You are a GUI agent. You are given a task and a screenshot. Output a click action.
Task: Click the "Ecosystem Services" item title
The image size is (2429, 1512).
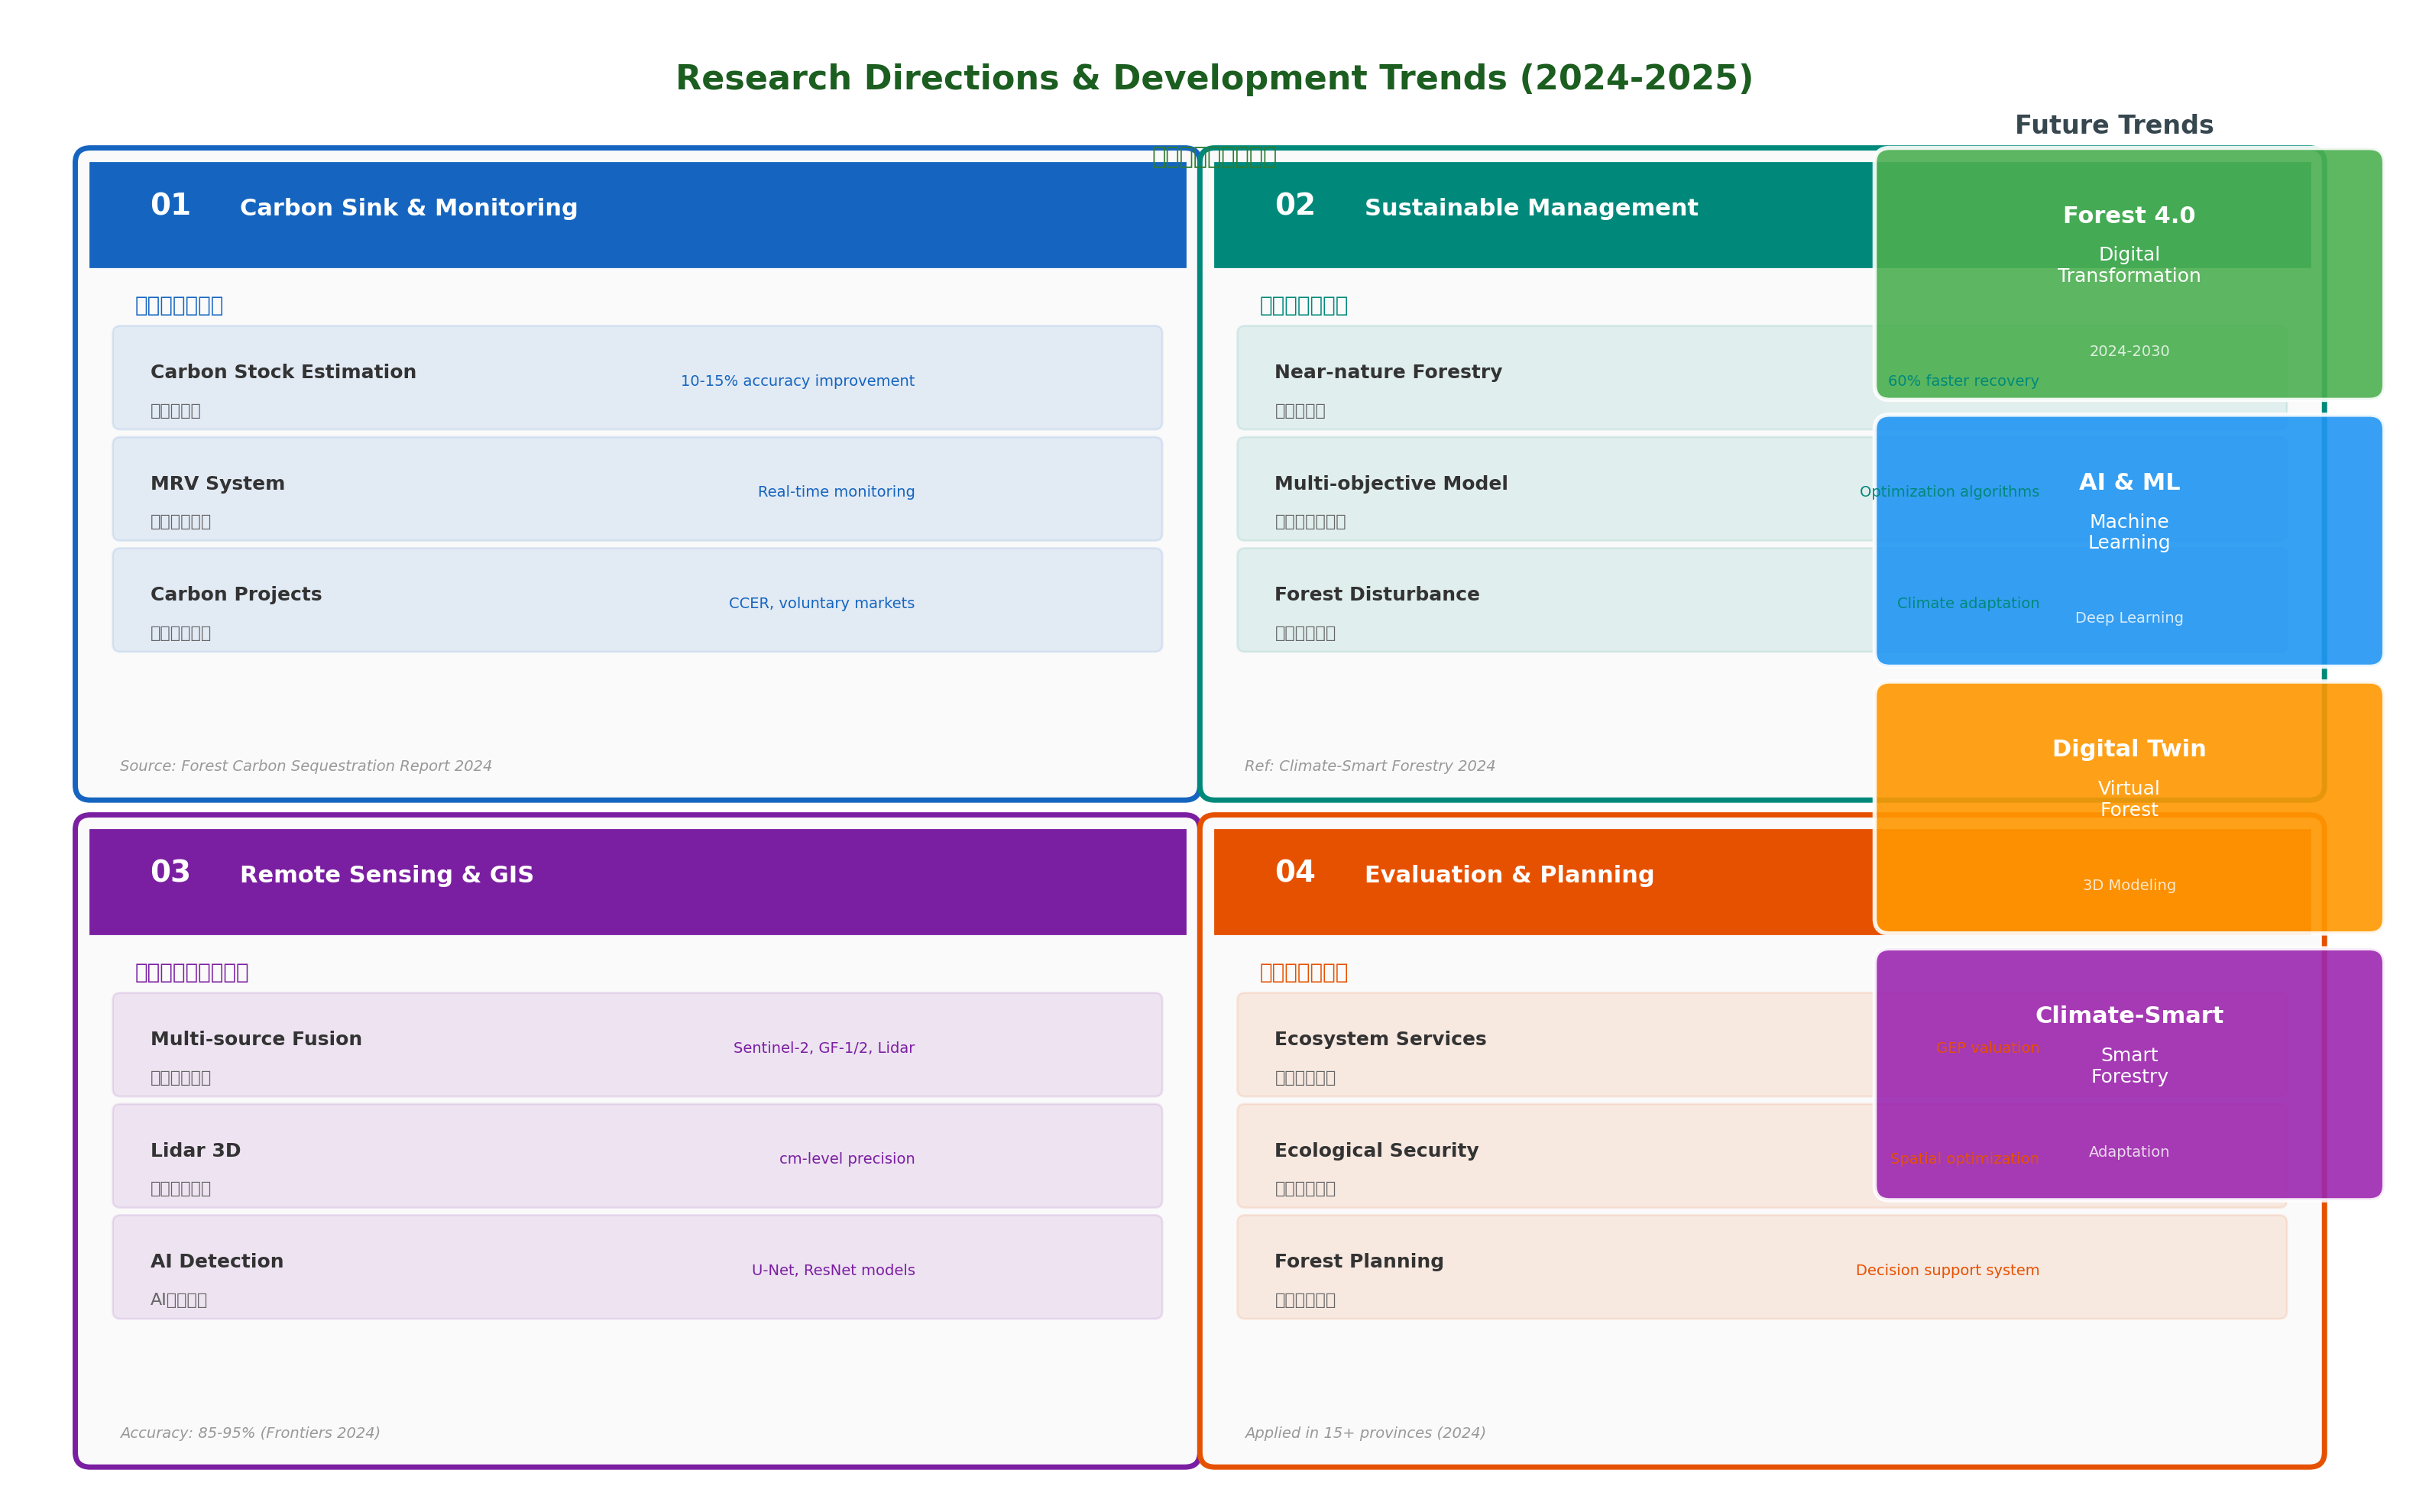[x=1380, y=1039]
